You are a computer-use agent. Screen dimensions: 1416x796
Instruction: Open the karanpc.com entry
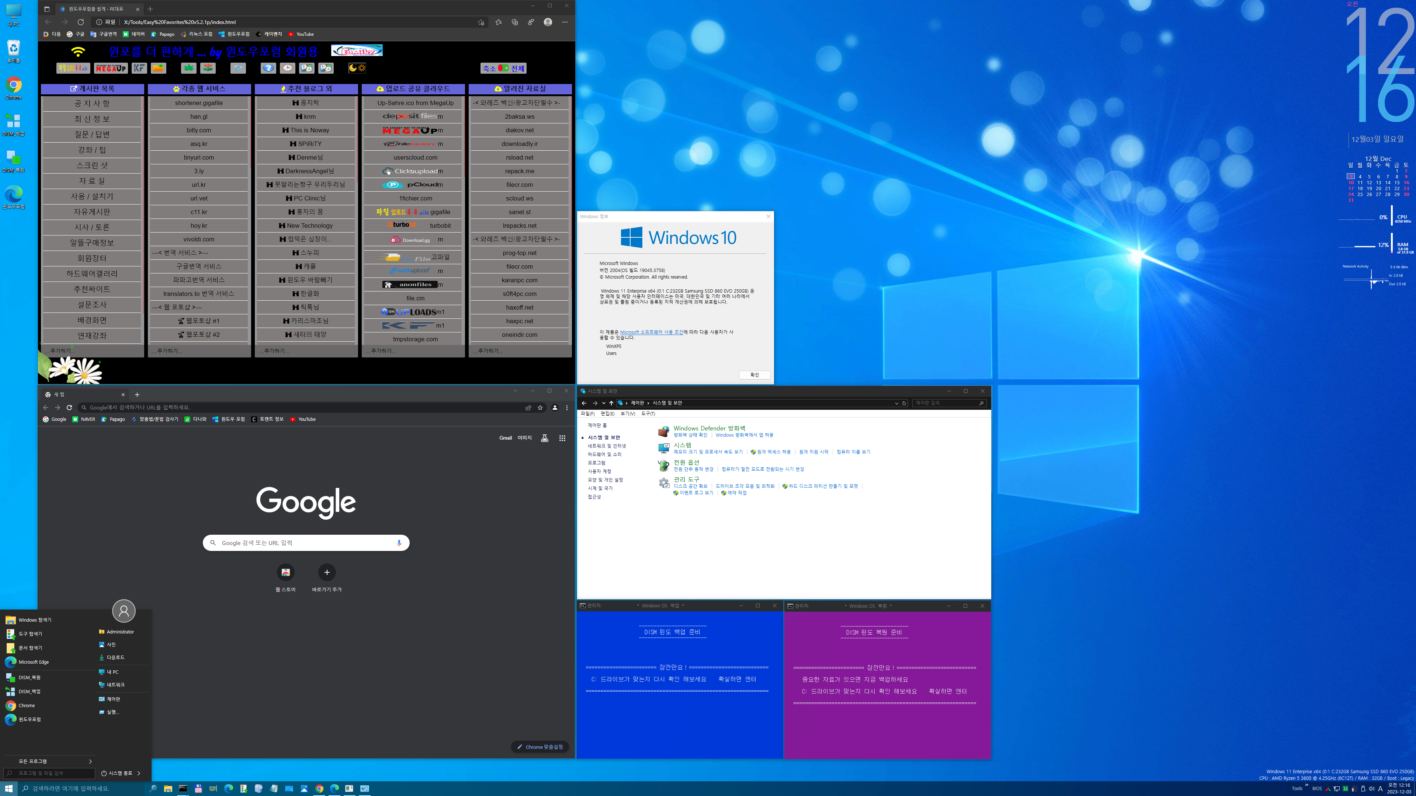click(x=520, y=280)
